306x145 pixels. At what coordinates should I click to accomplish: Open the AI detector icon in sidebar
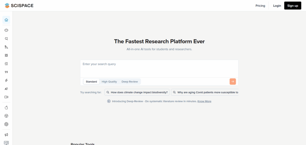pos(6,89)
